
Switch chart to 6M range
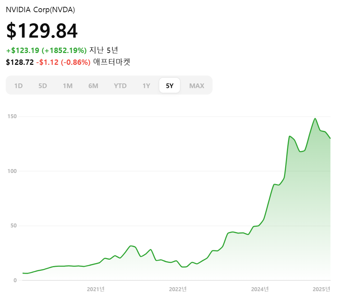(x=93, y=86)
